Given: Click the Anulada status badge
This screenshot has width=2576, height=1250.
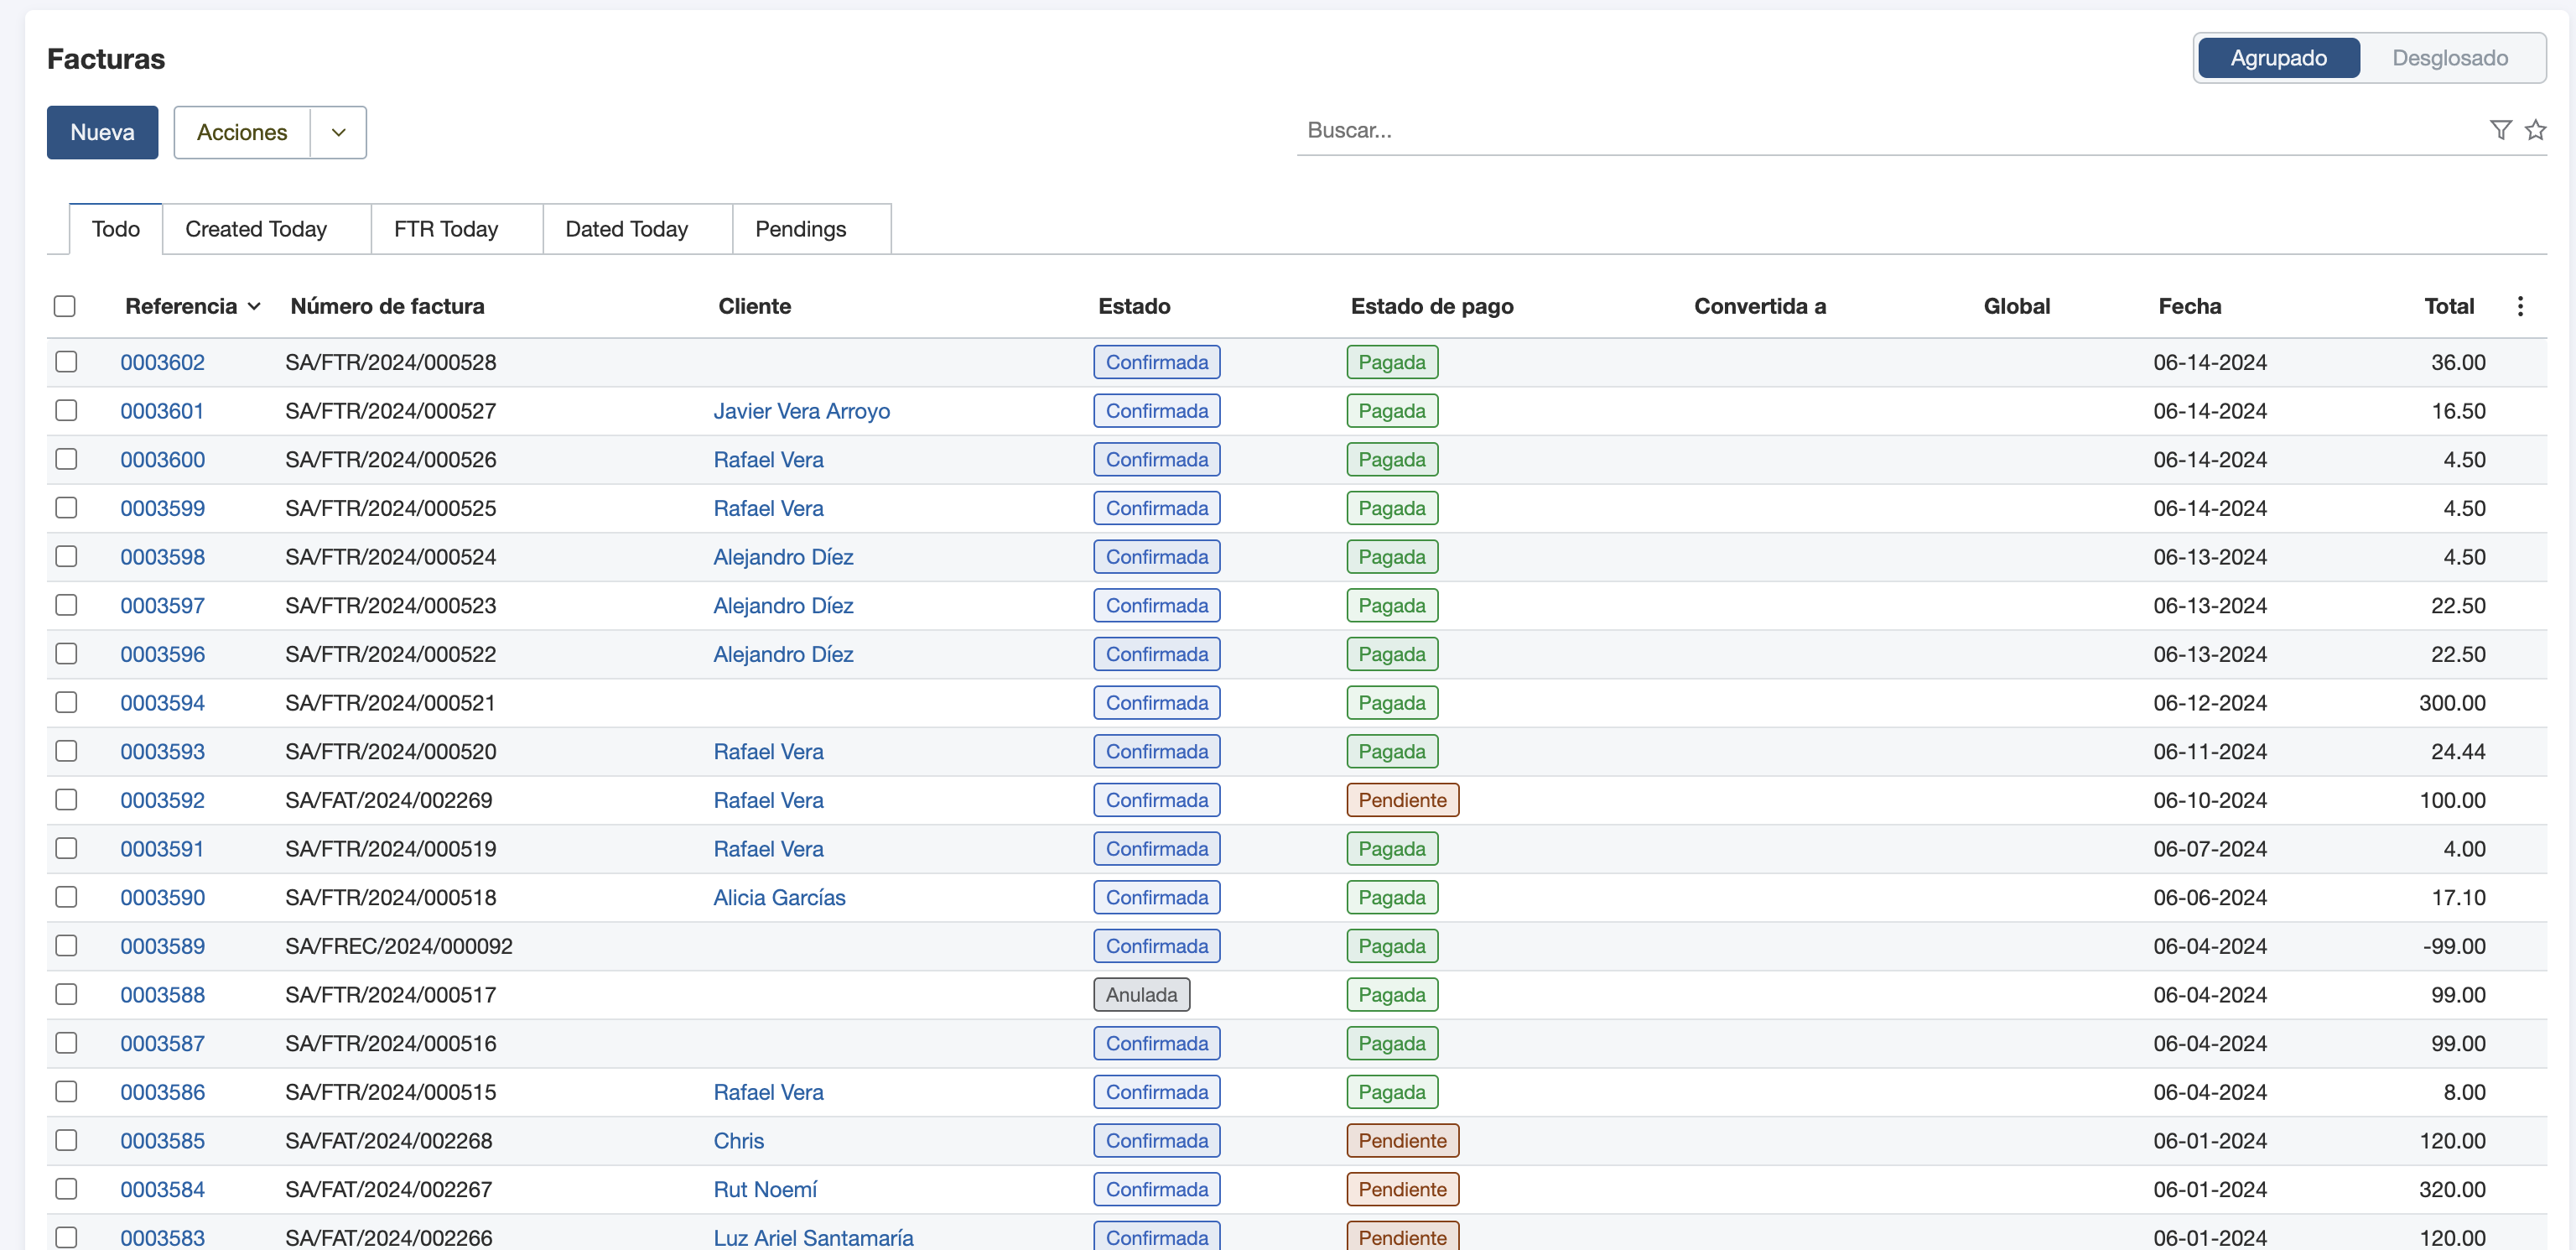Looking at the screenshot, I should (1141, 995).
